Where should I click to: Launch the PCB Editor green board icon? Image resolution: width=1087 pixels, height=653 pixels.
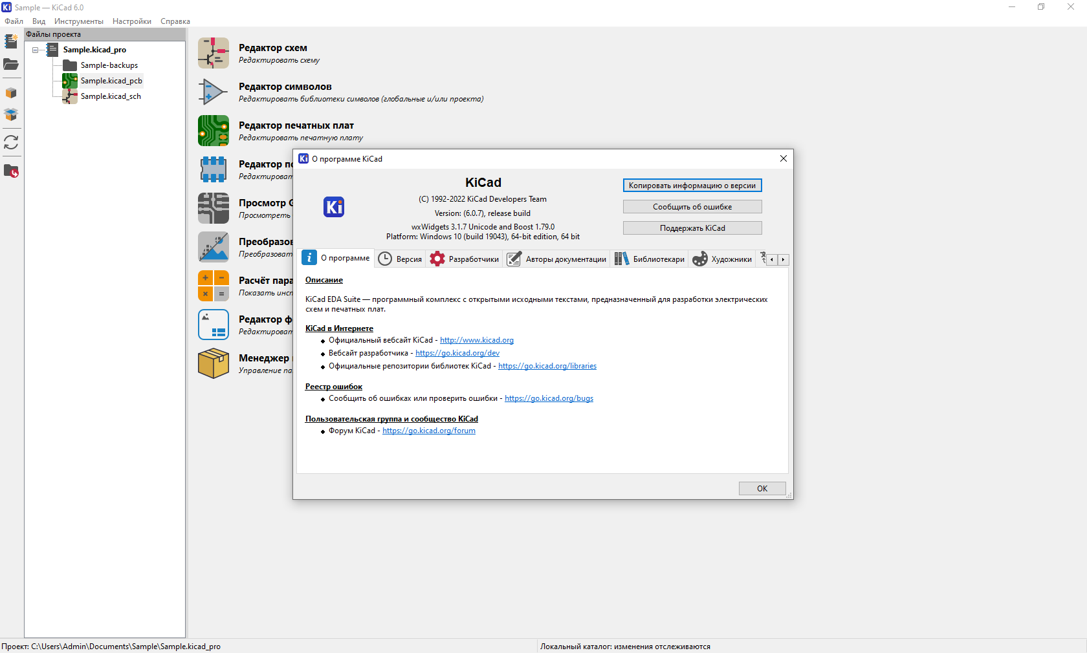click(x=214, y=131)
